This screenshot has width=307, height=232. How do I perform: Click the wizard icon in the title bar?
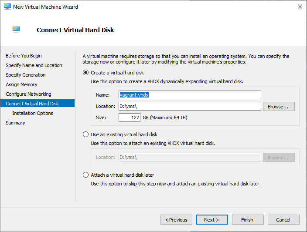point(7,7)
